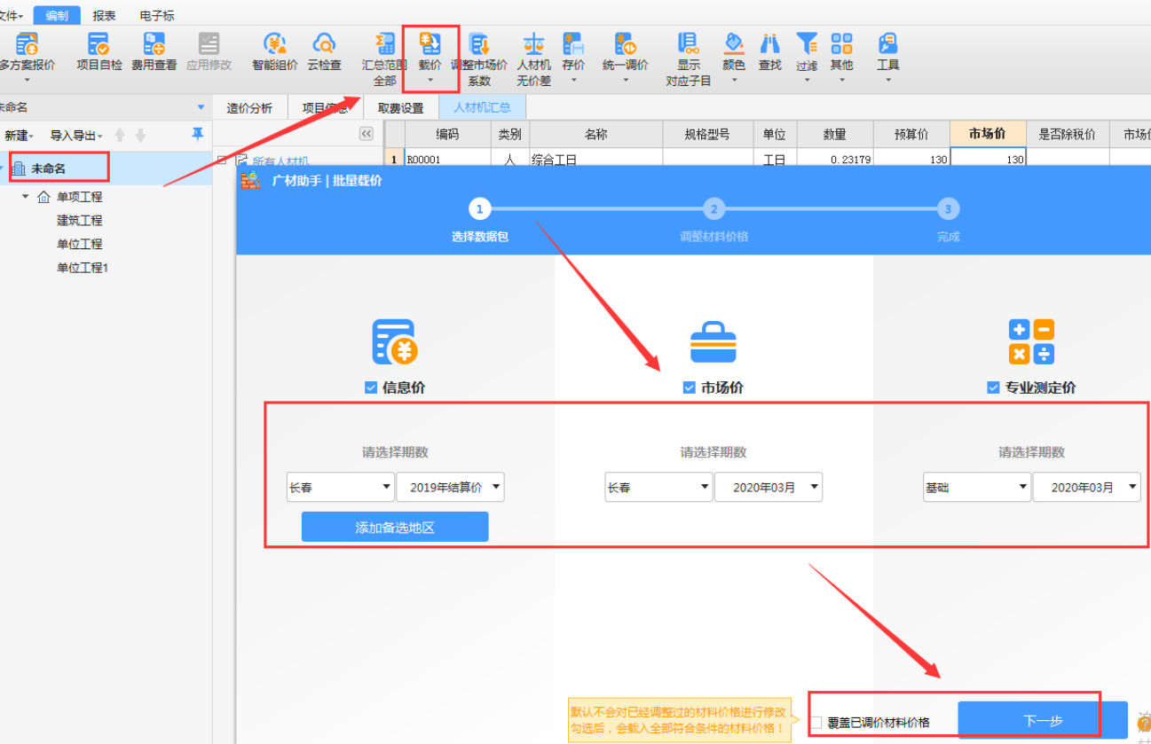Click the 综合工日 name cell

595,160
